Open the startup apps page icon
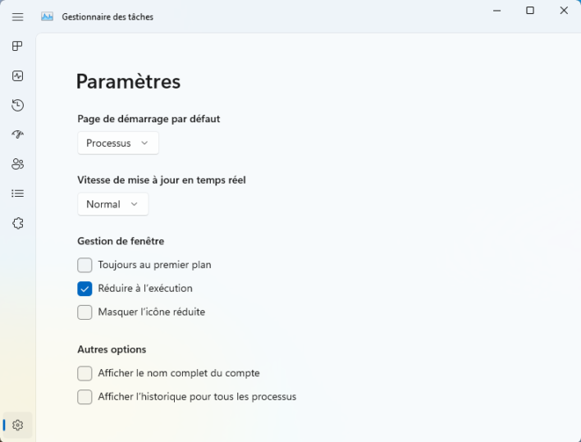 coord(18,134)
